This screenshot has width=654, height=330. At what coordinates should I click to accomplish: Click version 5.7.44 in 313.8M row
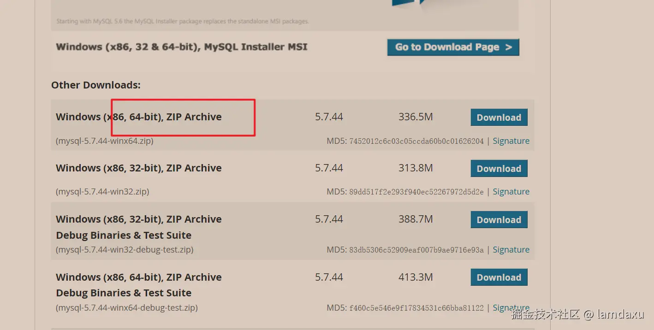tap(329, 168)
